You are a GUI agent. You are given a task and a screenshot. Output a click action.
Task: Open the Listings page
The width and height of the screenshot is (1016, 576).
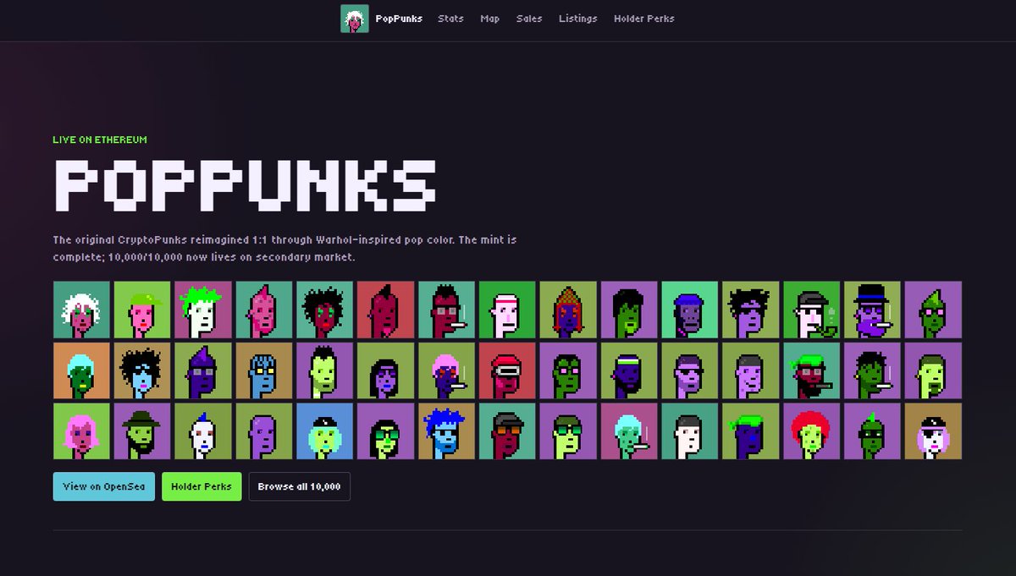(x=577, y=19)
